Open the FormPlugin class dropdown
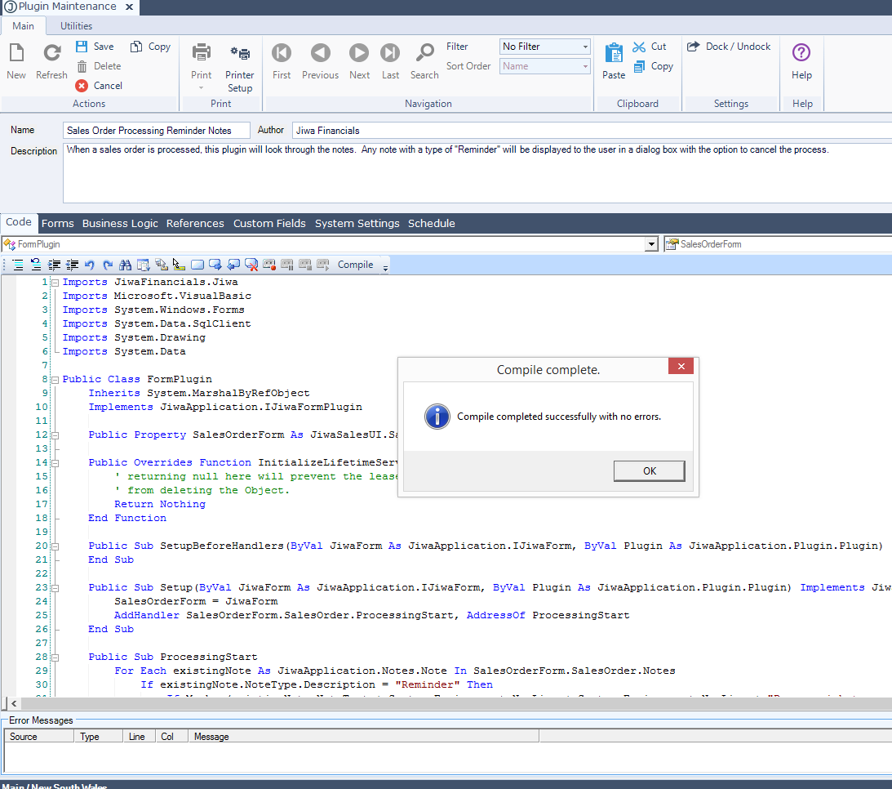This screenshot has width=892, height=789. [650, 244]
